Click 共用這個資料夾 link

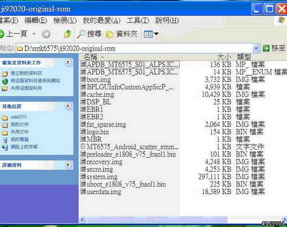point(26,88)
